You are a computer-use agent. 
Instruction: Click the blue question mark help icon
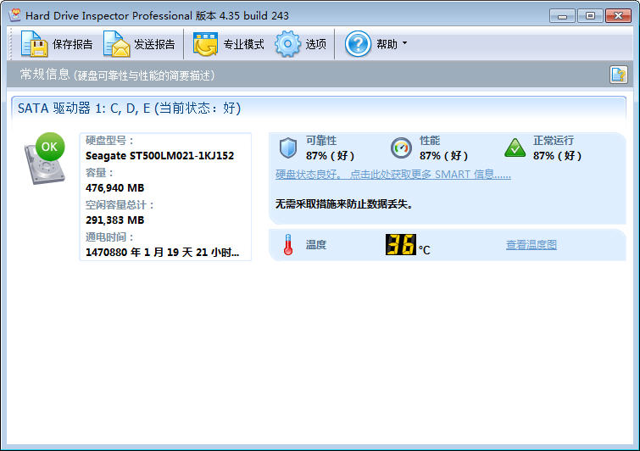(358, 44)
